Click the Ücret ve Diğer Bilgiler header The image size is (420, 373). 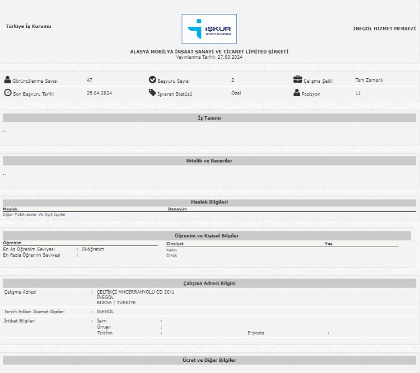[209, 360]
